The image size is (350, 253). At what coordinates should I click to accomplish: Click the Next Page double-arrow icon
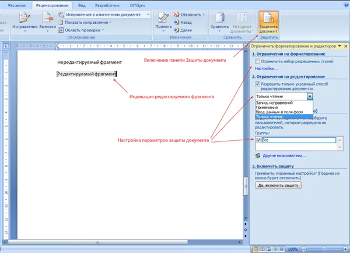pos(246,236)
